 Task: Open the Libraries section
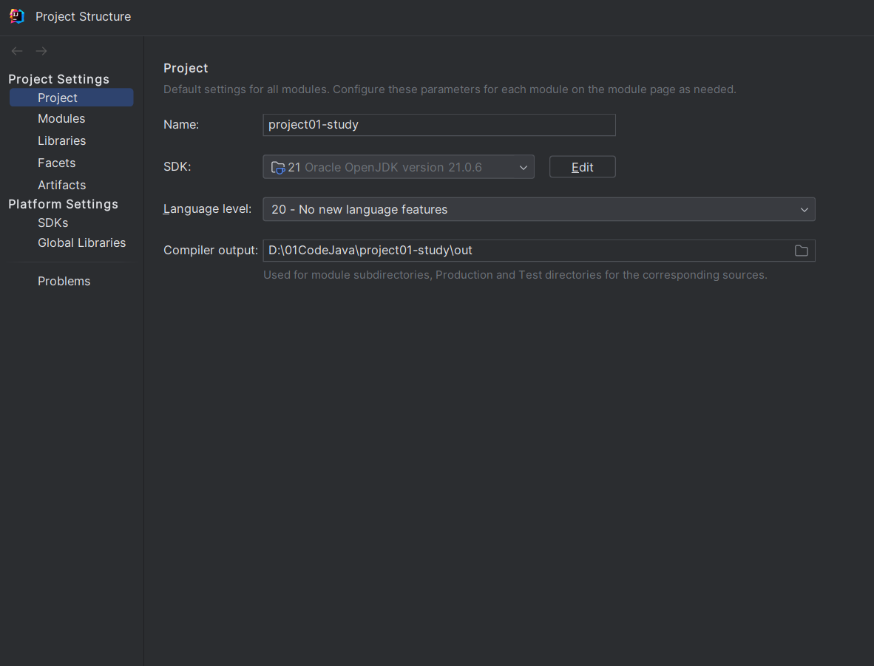62,141
